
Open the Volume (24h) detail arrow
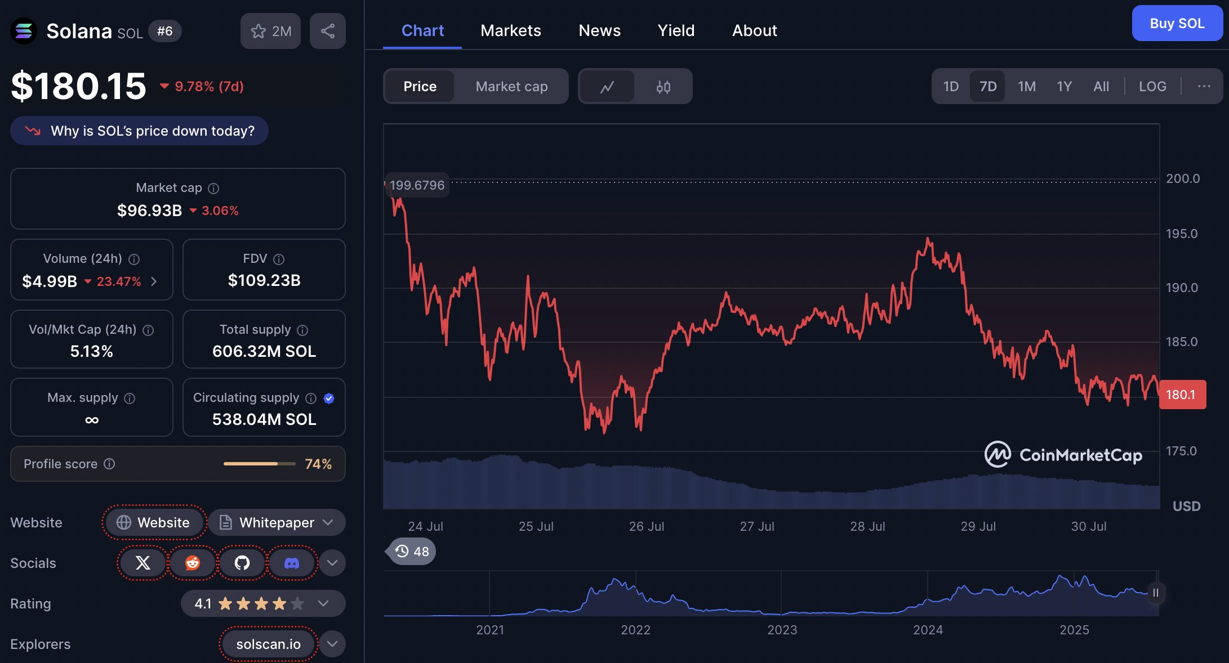point(154,281)
